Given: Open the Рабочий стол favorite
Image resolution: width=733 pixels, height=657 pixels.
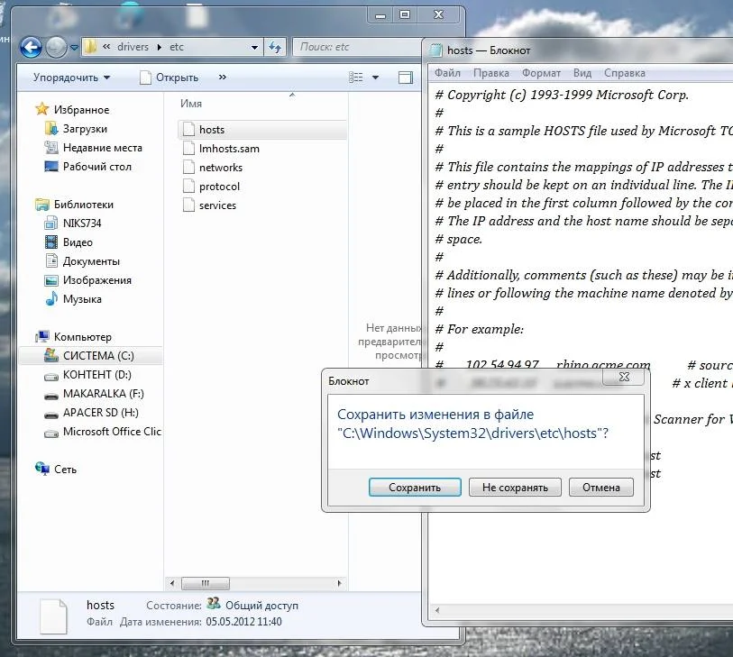Looking at the screenshot, I should pyautogui.click(x=96, y=167).
